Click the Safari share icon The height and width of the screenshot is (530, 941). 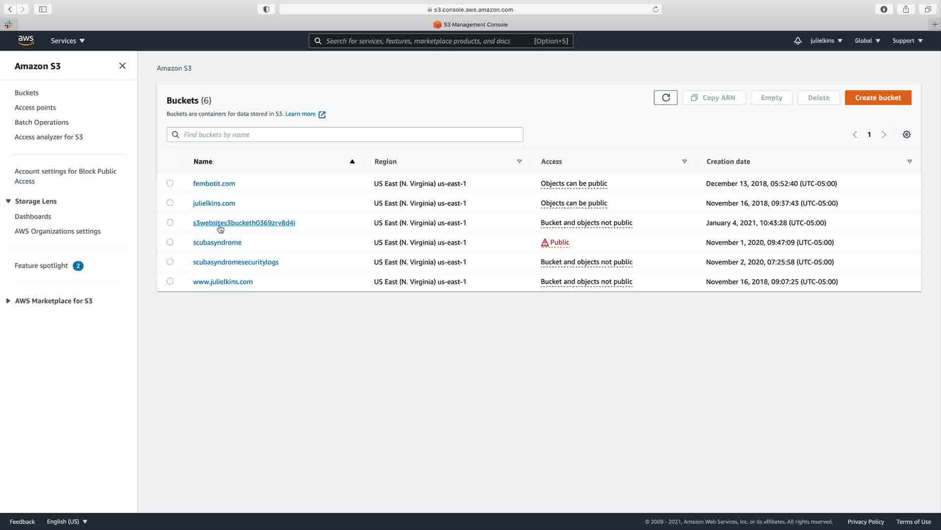(x=906, y=9)
